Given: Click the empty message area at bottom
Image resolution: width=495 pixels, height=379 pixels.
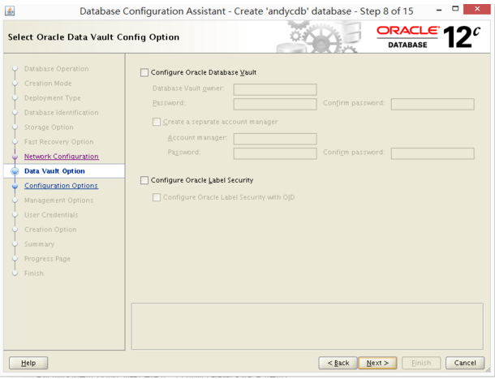Looking at the screenshot, I should [308, 326].
